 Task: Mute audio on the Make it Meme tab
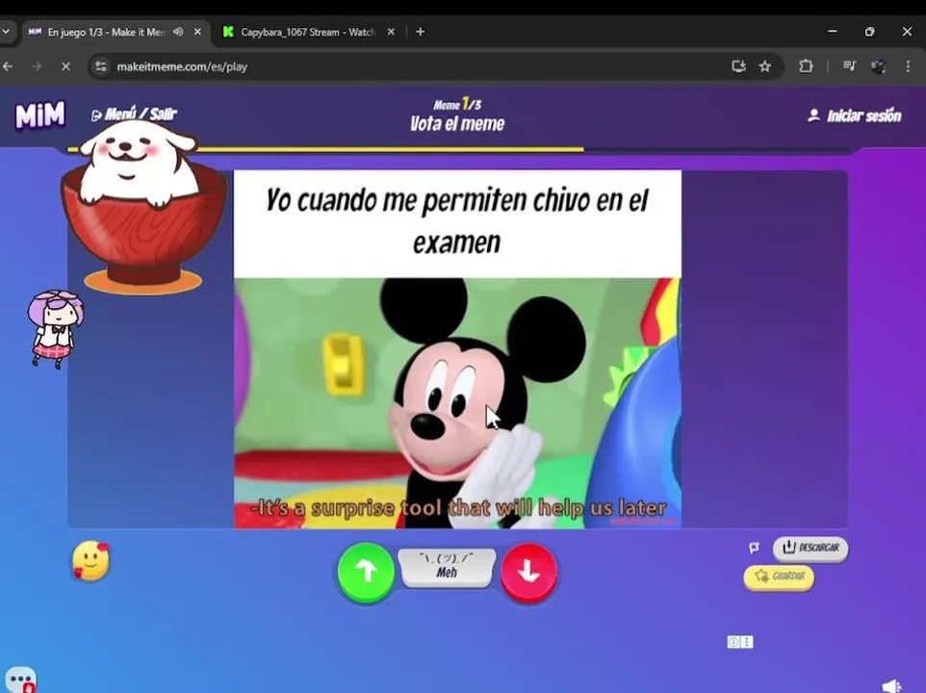click(178, 32)
